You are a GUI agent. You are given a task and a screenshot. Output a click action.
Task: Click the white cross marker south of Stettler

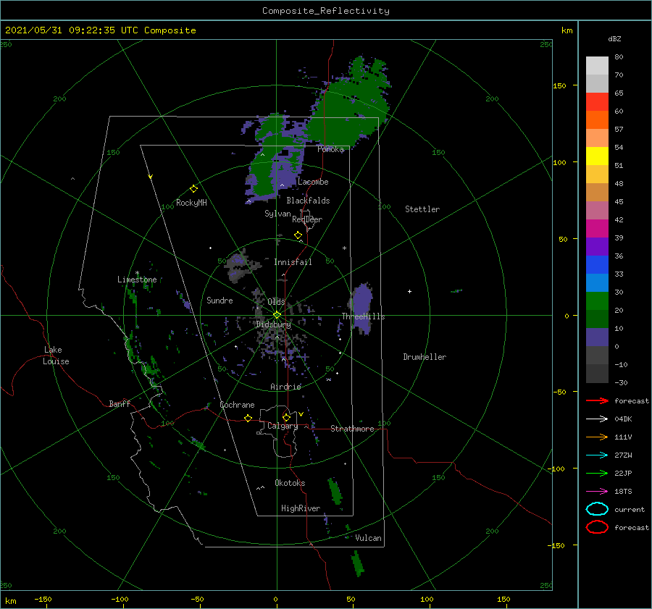point(409,291)
